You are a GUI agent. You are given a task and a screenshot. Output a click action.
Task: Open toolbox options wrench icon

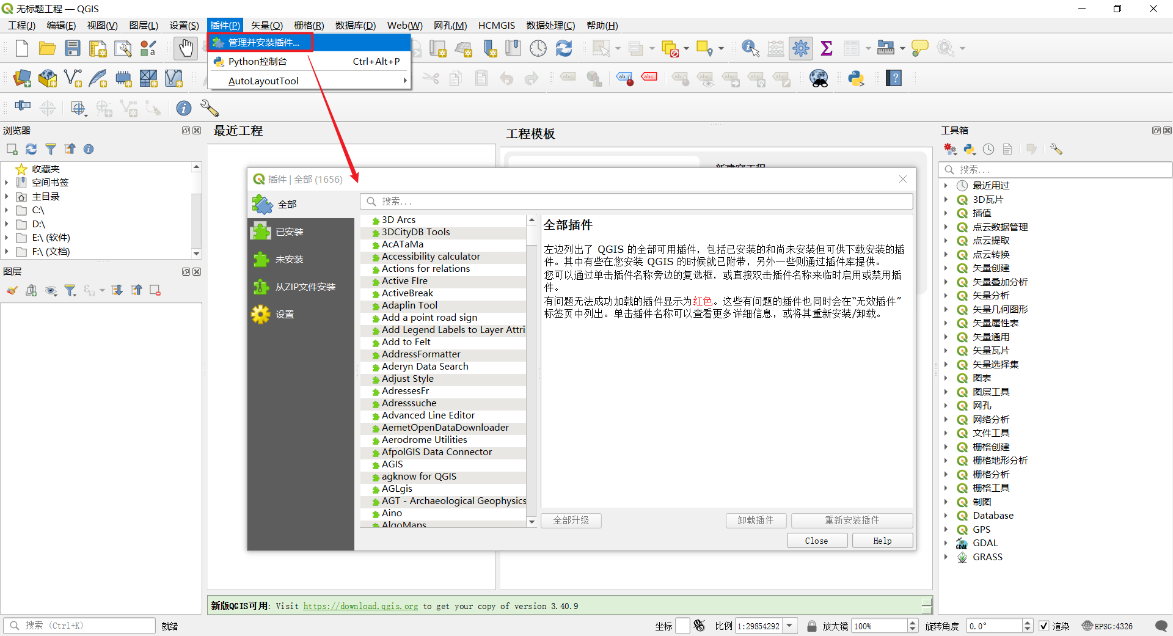[1056, 149]
